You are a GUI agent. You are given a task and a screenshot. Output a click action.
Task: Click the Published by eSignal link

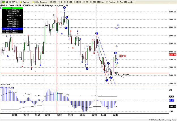(163, 120)
